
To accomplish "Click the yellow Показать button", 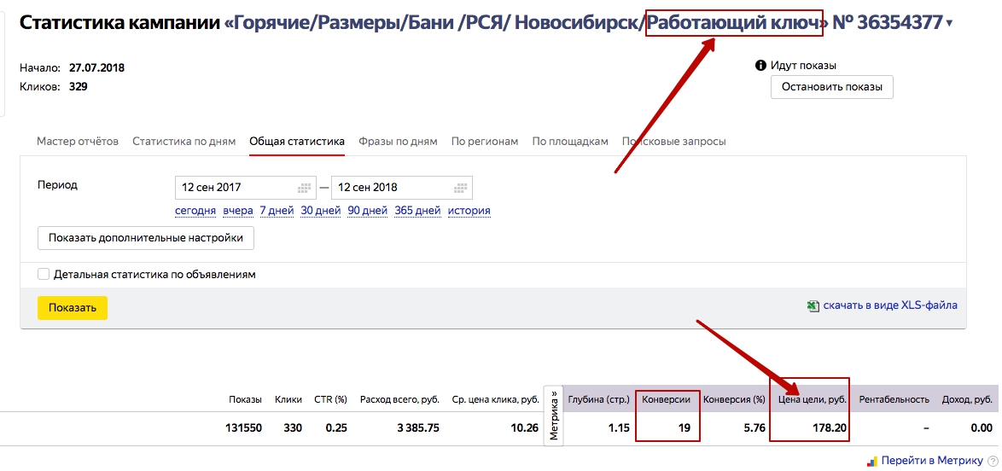I will pyautogui.click(x=73, y=307).
